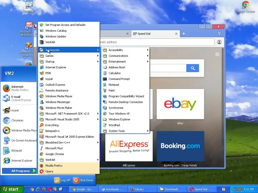Expand the Games folder

tap(69, 56)
